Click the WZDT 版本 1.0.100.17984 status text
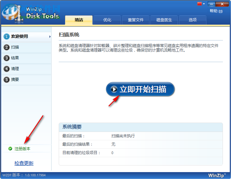Viewport: 231px width, 179px height. [24, 175]
